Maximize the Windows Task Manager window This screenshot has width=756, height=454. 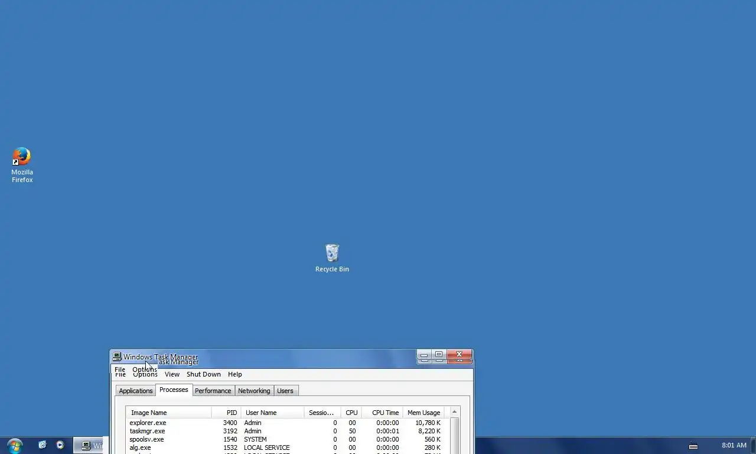point(439,355)
